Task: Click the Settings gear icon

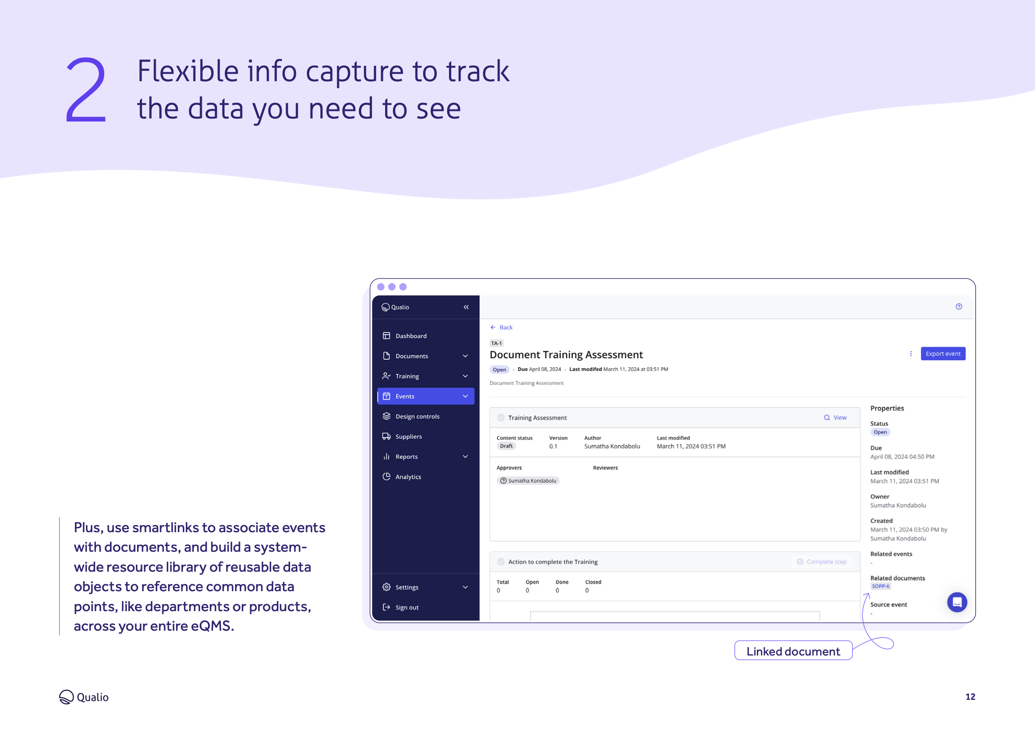Action: point(386,587)
